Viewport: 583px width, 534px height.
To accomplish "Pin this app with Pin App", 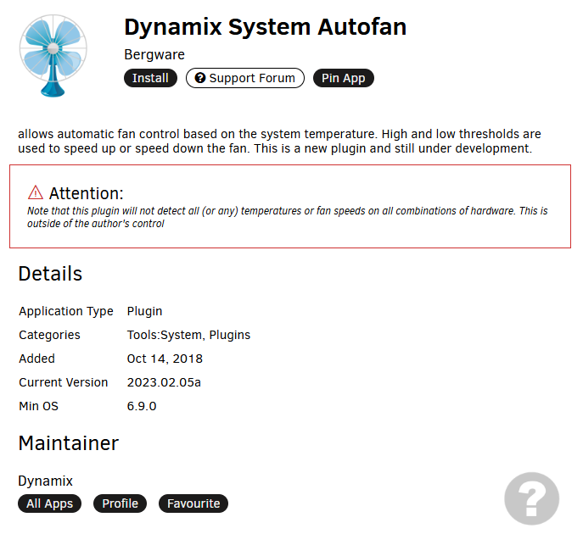I will (343, 78).
